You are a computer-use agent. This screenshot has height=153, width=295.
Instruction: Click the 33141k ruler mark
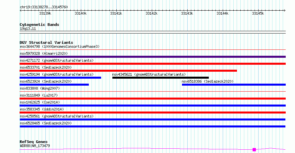(116, 13)
